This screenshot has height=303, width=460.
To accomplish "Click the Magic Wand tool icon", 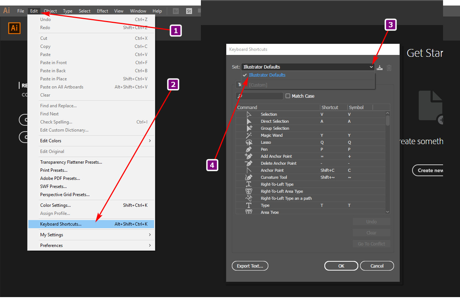I will (x=249, y=135).
